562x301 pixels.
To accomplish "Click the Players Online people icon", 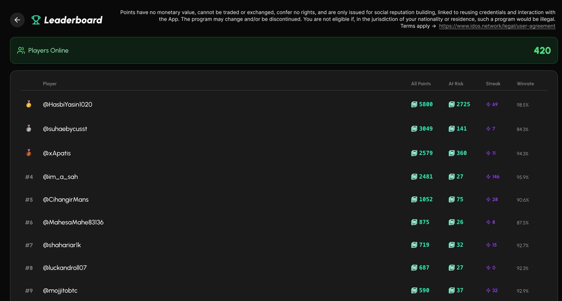I will click(x=21, y=50).
